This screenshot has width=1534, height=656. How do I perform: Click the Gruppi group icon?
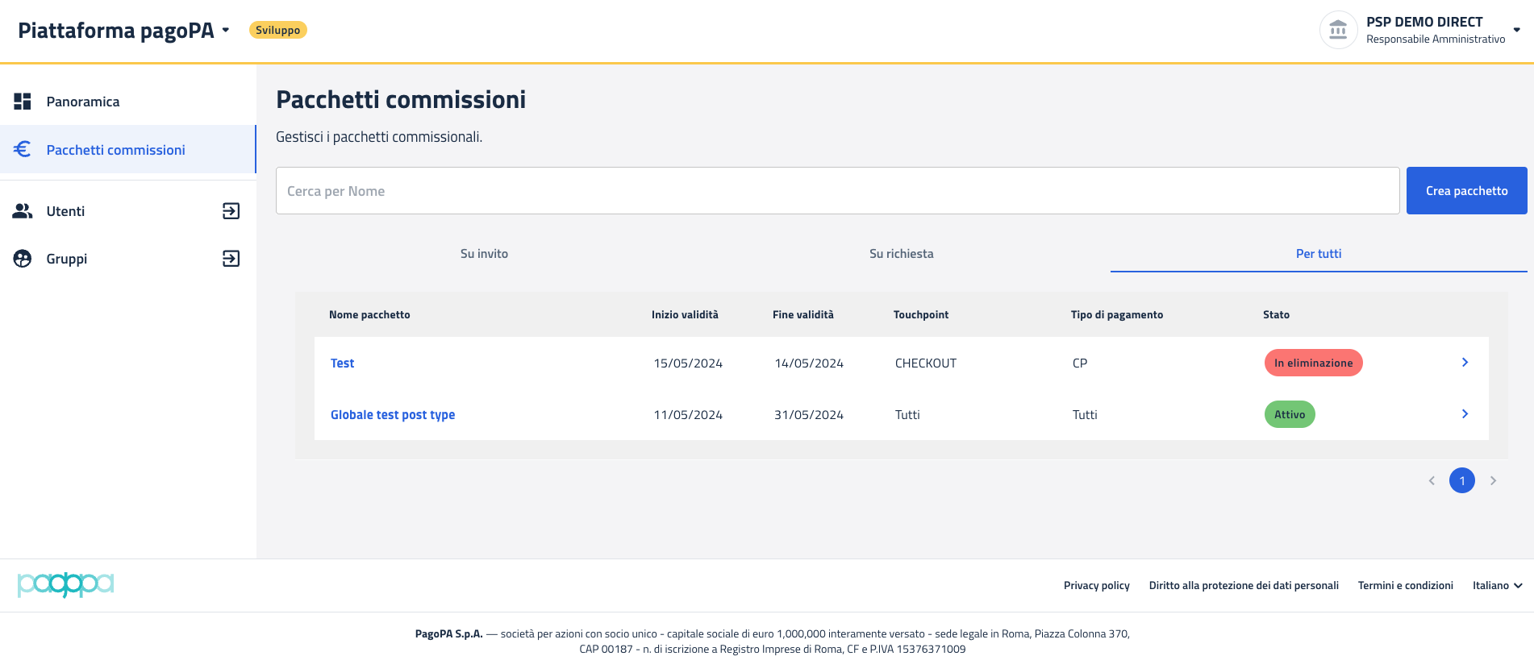23,259
